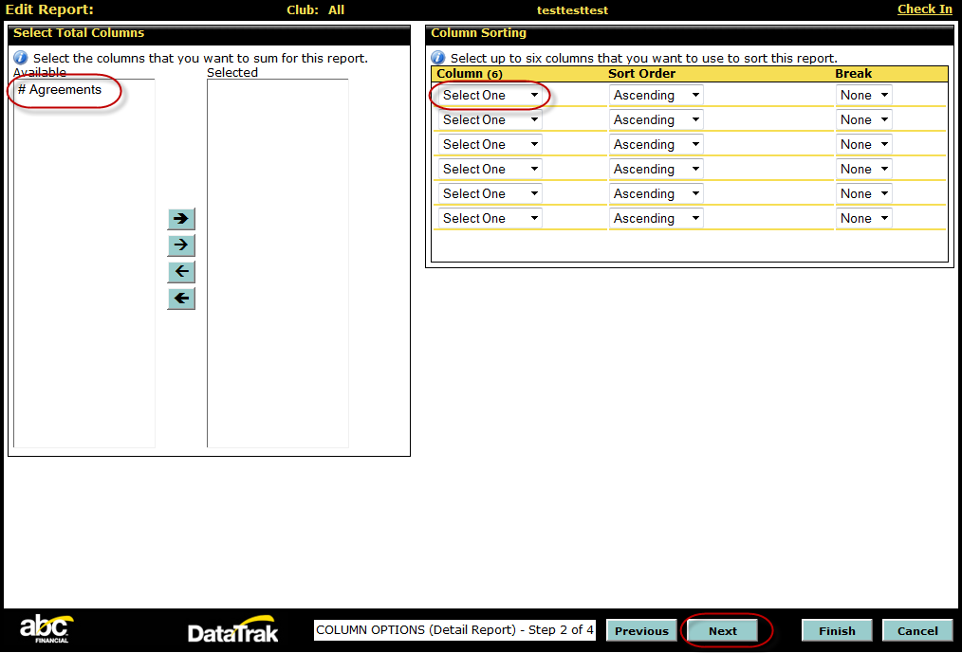
Task: Open the first row Break 'None' dropdown
Action: [863, 96]
